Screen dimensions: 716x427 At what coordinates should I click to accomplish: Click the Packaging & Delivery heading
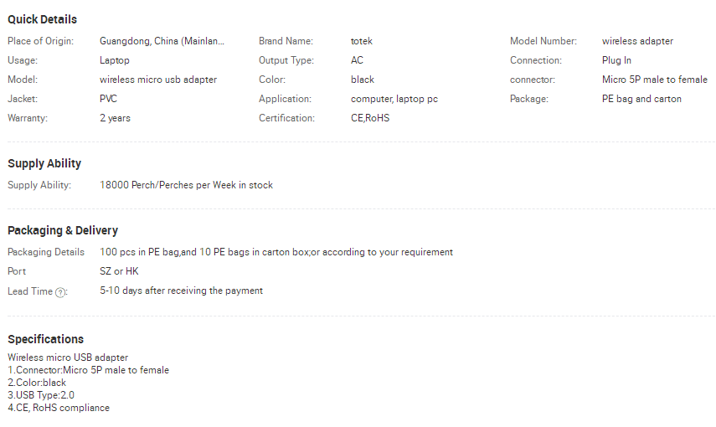pyautogui.click(x=63, y=230)
